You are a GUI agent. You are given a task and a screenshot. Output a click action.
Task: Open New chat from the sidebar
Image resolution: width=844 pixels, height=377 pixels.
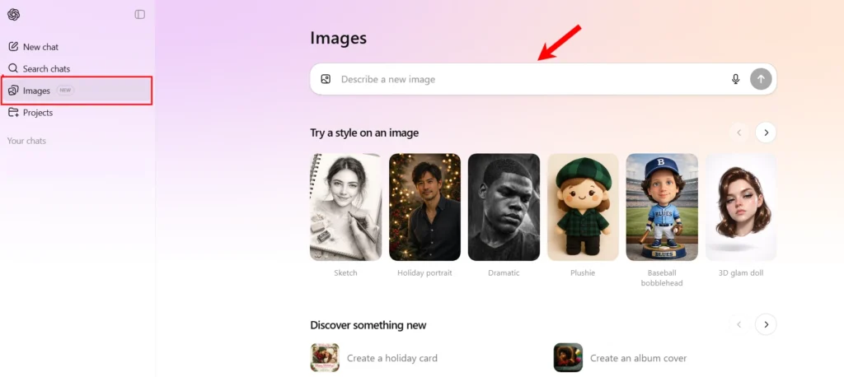(x=77, y=47)
